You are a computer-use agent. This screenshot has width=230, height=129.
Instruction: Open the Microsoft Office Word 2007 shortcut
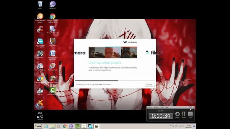tap(52, 55)
